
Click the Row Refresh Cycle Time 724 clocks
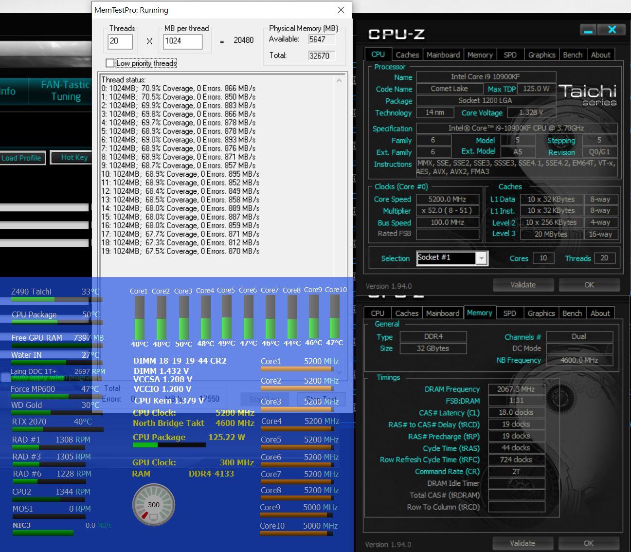click(516, 460)
